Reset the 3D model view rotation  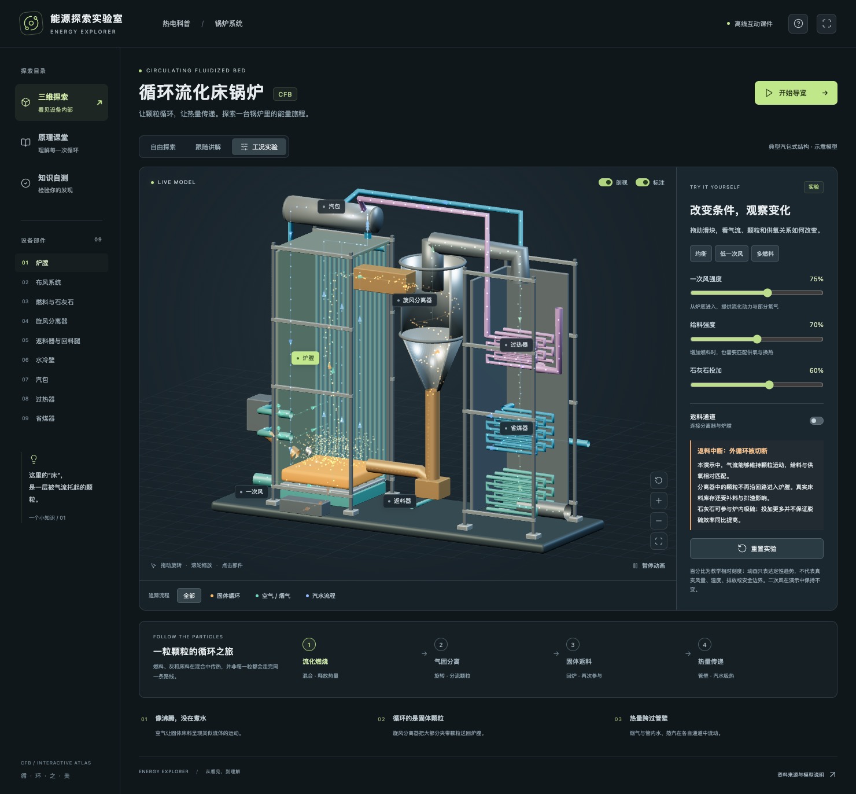(659, 480)
